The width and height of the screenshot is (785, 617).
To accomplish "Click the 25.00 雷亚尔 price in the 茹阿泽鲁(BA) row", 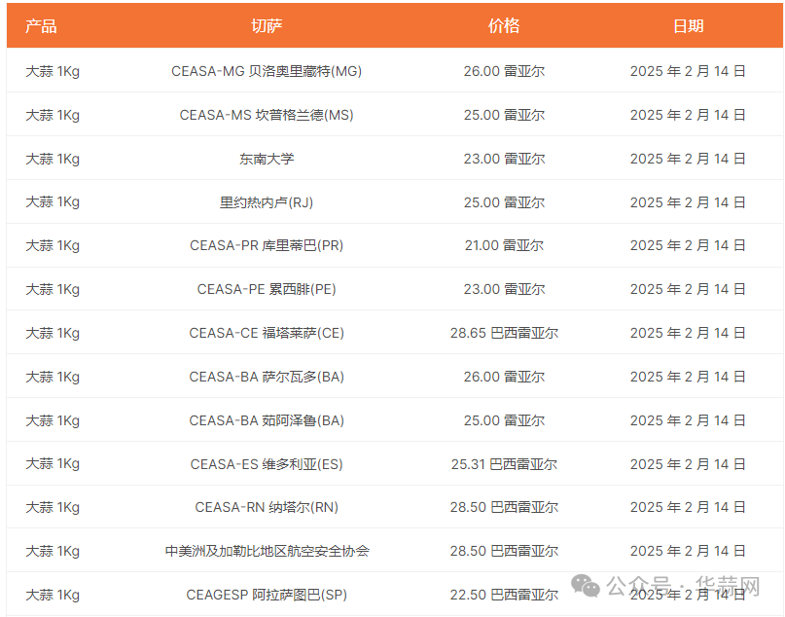I will (x=504, y=420).
